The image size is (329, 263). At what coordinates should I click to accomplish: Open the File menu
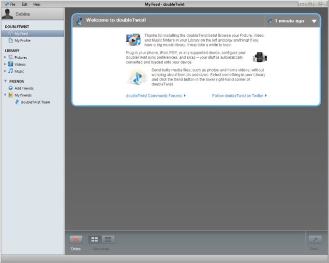pos(13,4)
